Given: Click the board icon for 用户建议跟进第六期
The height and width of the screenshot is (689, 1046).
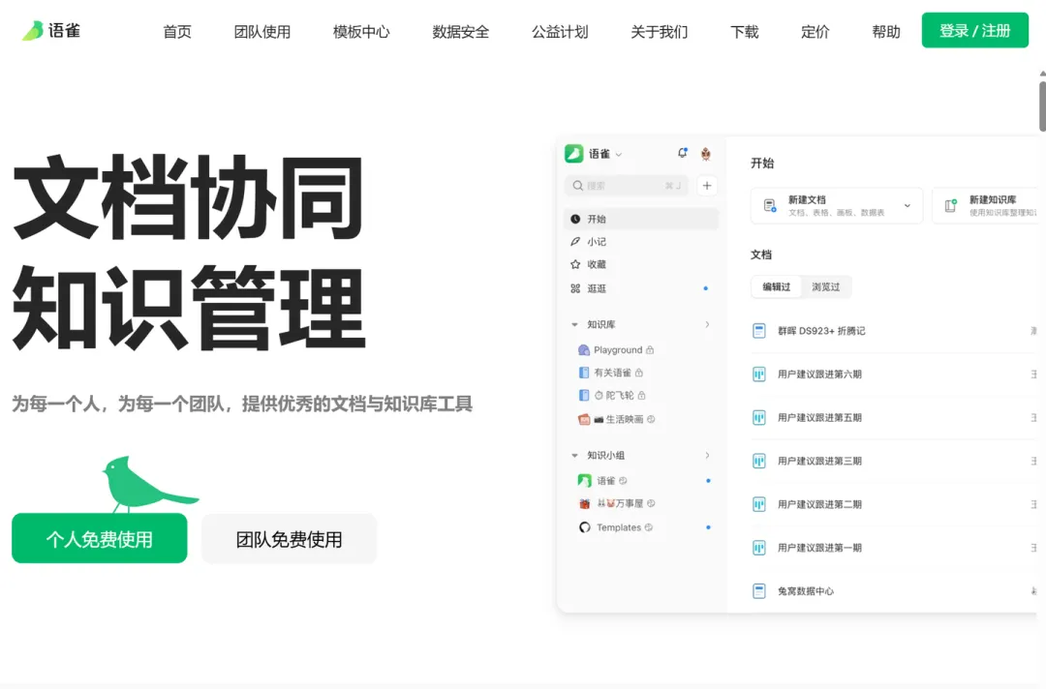Looking at the screenshot, I should pyautogui.click(x=759, y=374).
